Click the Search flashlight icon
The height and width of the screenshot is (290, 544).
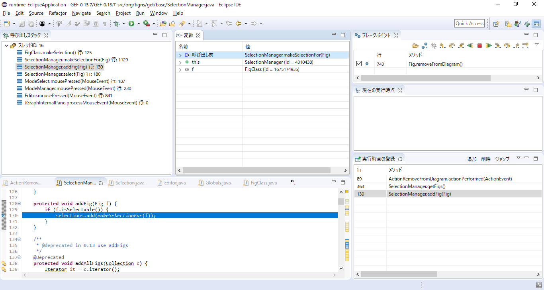point(182,24)
